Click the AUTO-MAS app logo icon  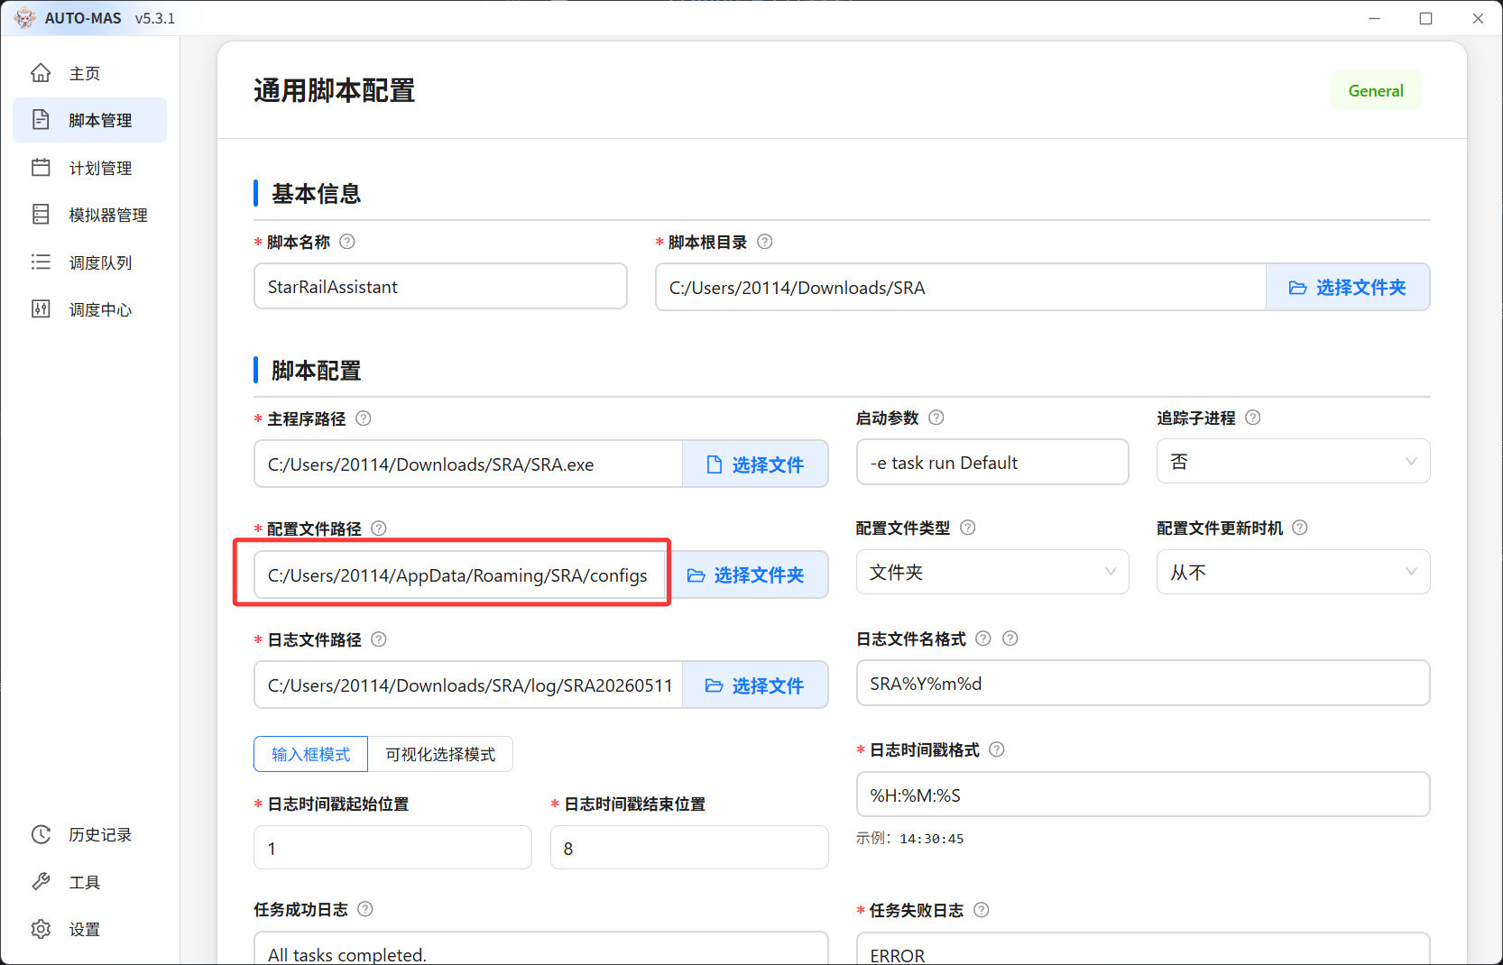pos(24,18)
